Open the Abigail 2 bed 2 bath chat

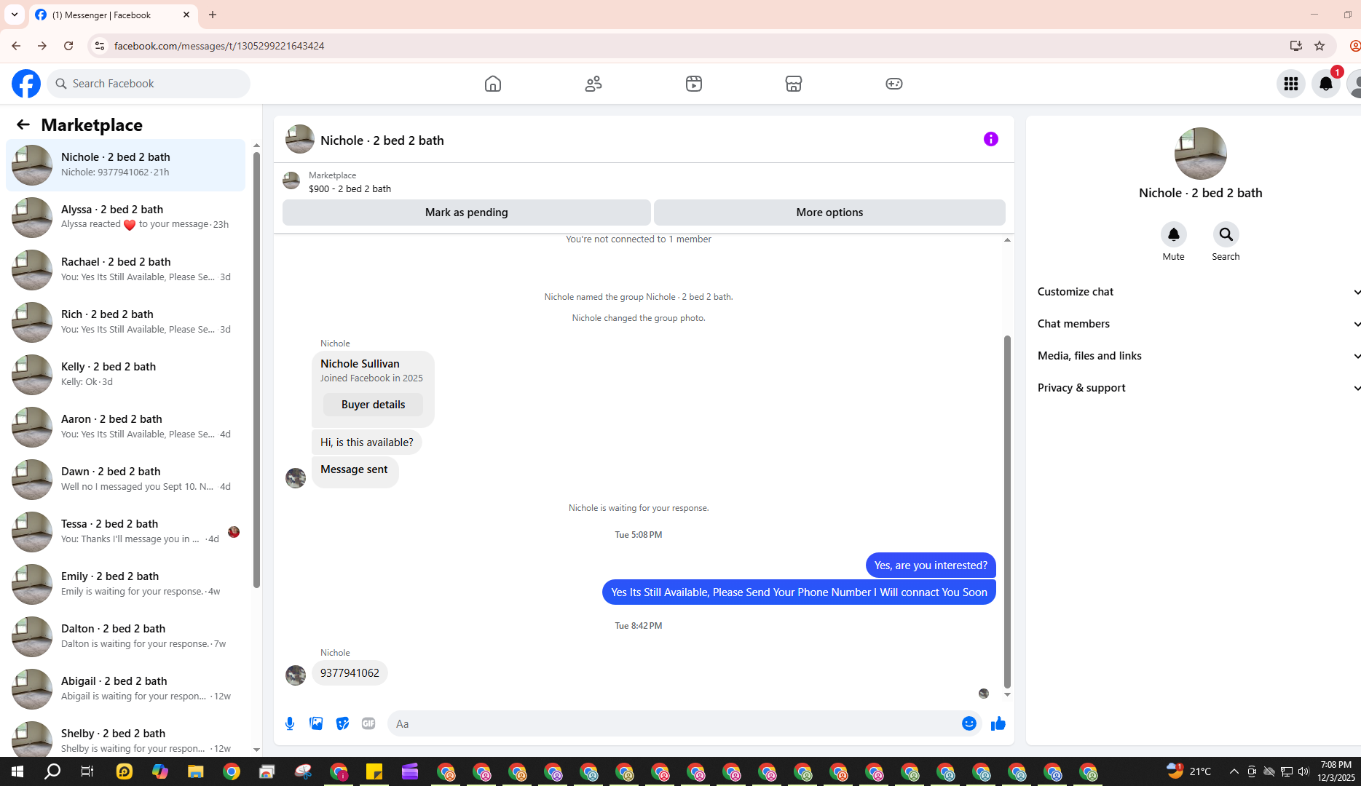pos(125,689)
